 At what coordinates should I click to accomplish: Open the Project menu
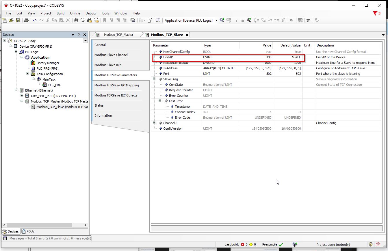46,13
